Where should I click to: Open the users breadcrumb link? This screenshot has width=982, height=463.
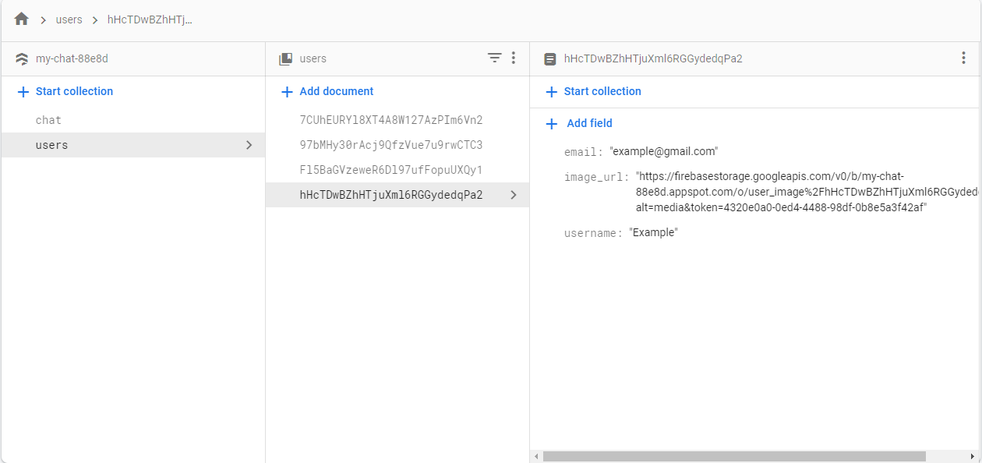tap(69, 19)
